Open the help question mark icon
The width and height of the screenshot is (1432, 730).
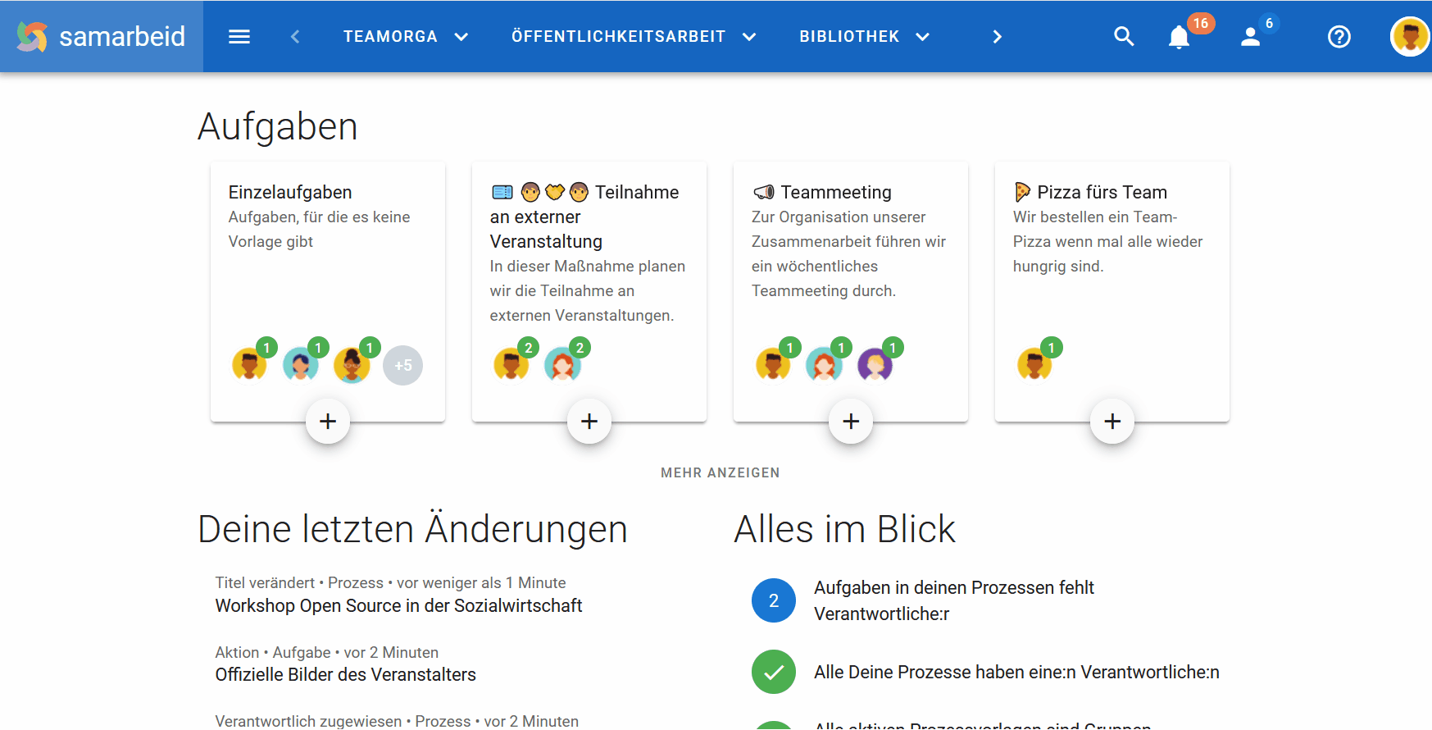(1339, 37)
